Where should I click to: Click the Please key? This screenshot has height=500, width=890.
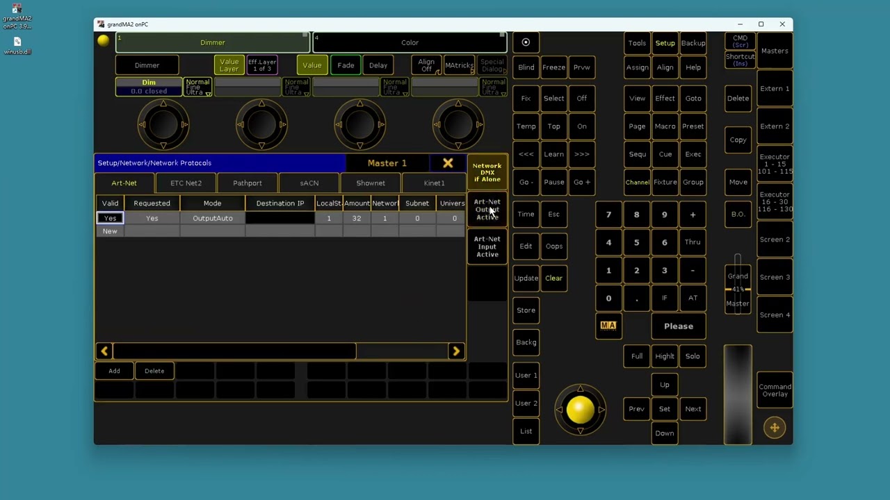679,326
